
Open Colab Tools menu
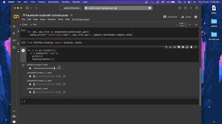click(60, 19)
